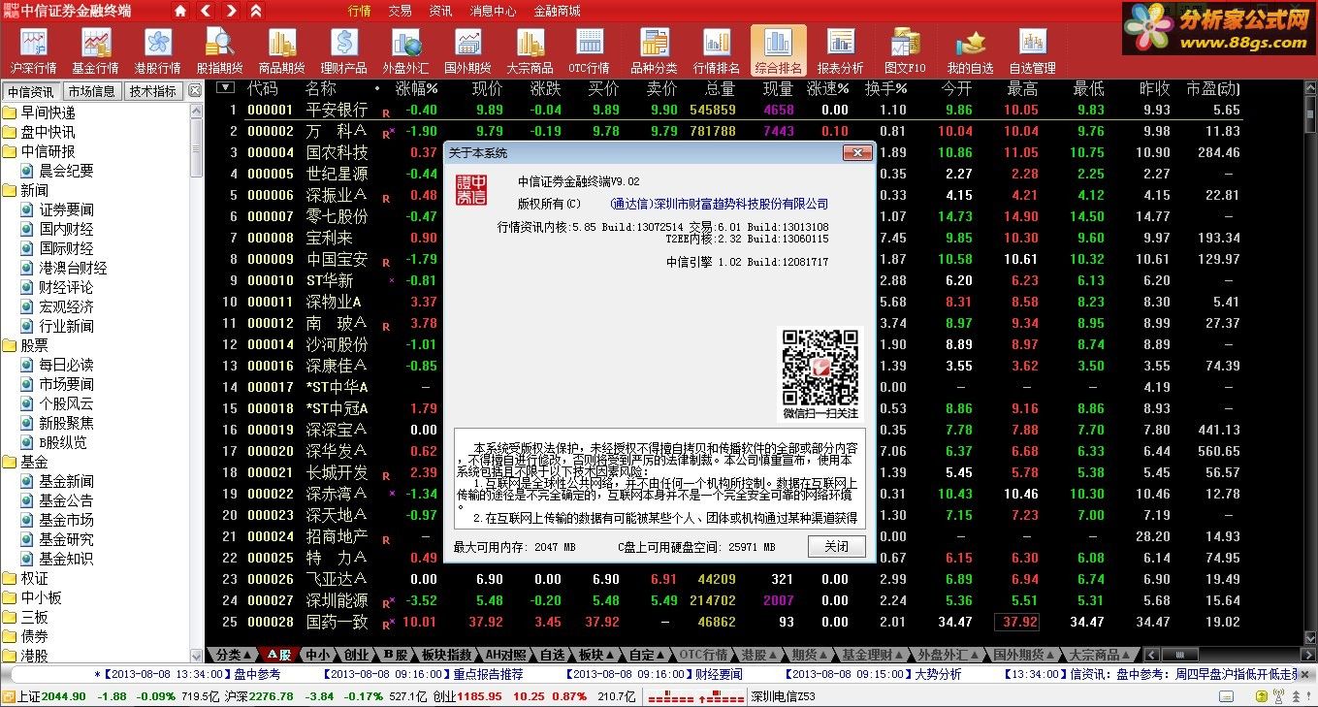1318x707 pixels.
Task: Open the 交易 top menu
Action: pyautogui.click(x=400, y=11)
